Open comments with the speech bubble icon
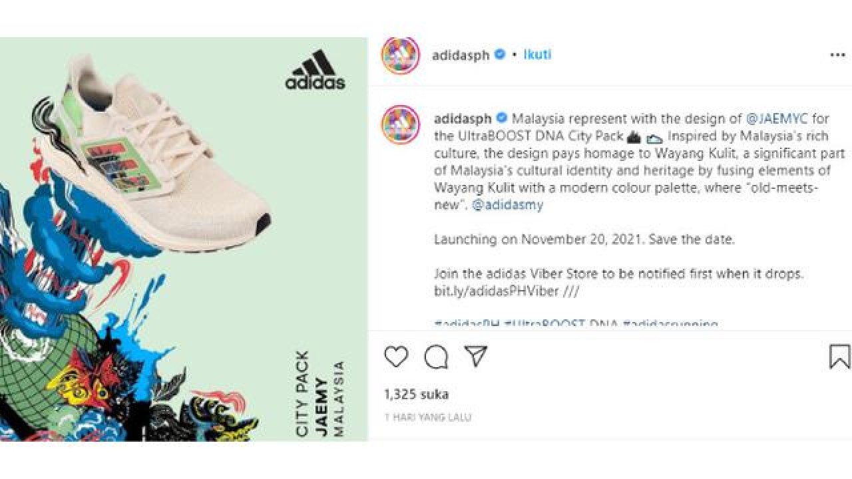Viewport: 852px width, 479px height. [435, 357]
